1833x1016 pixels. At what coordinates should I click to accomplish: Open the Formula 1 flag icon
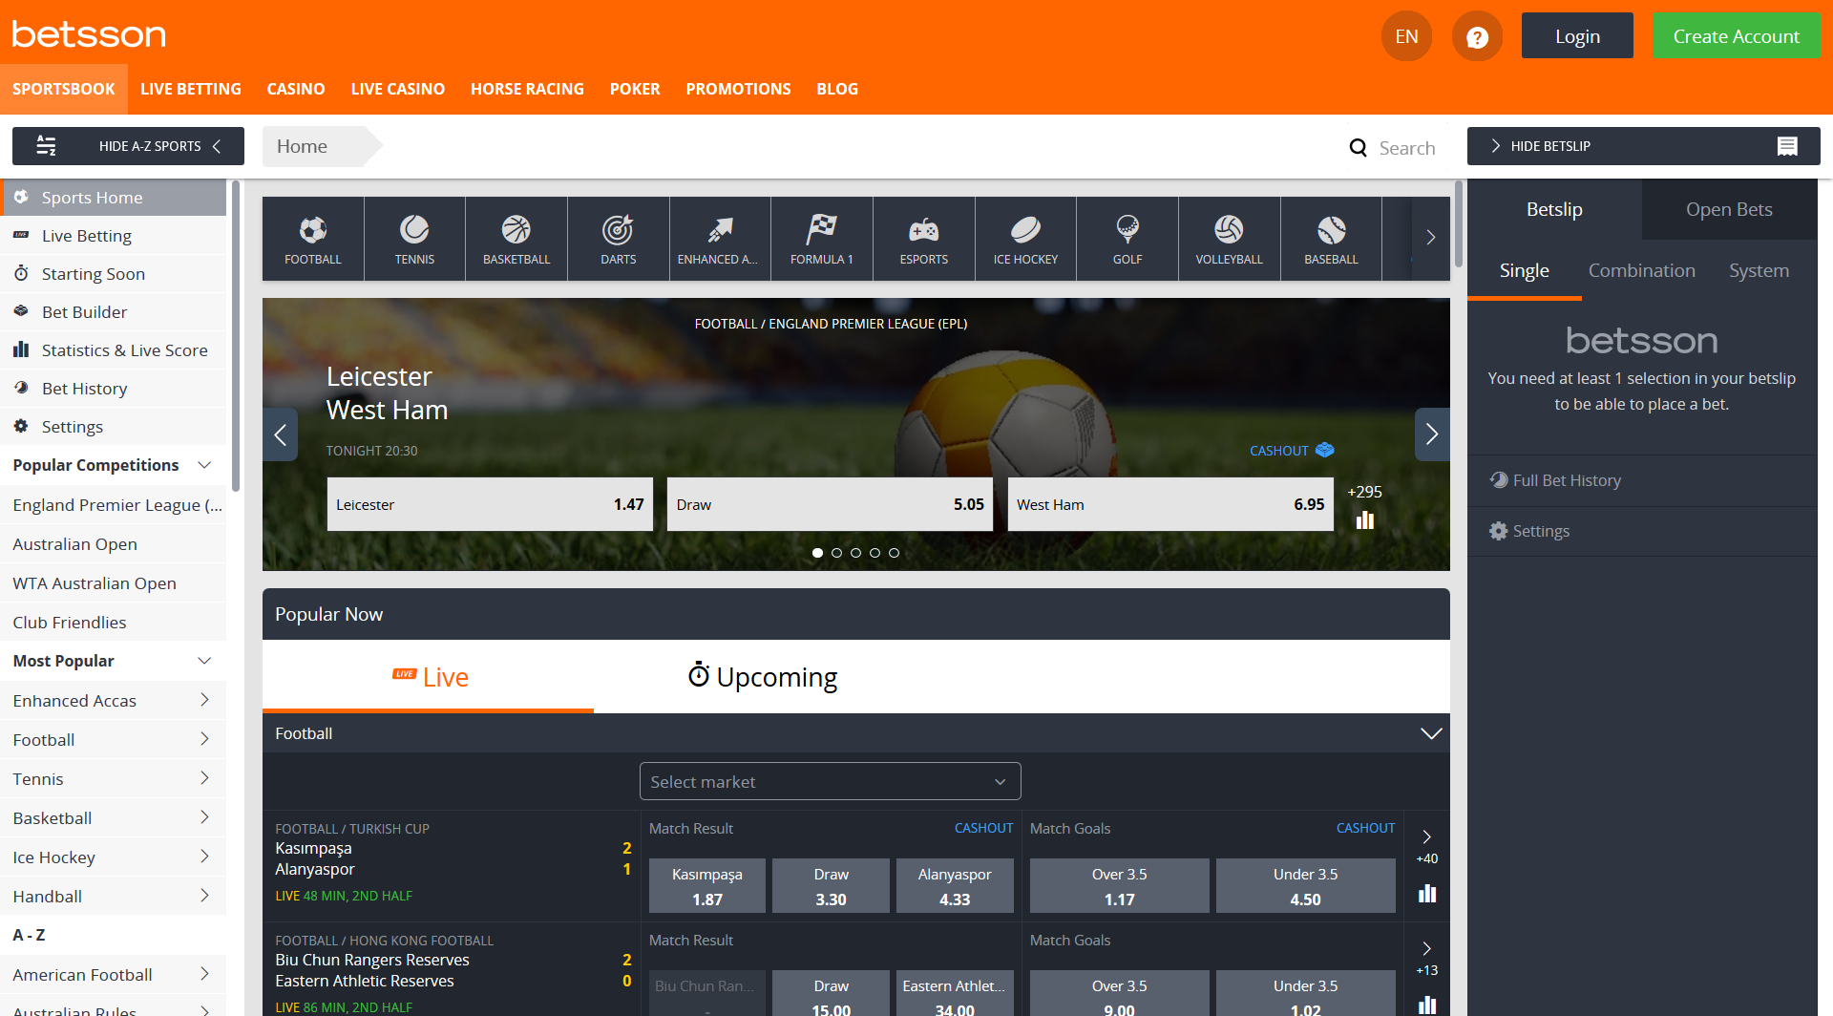(x=822, y=229)
